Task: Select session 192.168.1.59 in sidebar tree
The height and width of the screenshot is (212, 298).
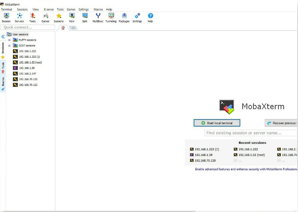Action: (27, 68)
